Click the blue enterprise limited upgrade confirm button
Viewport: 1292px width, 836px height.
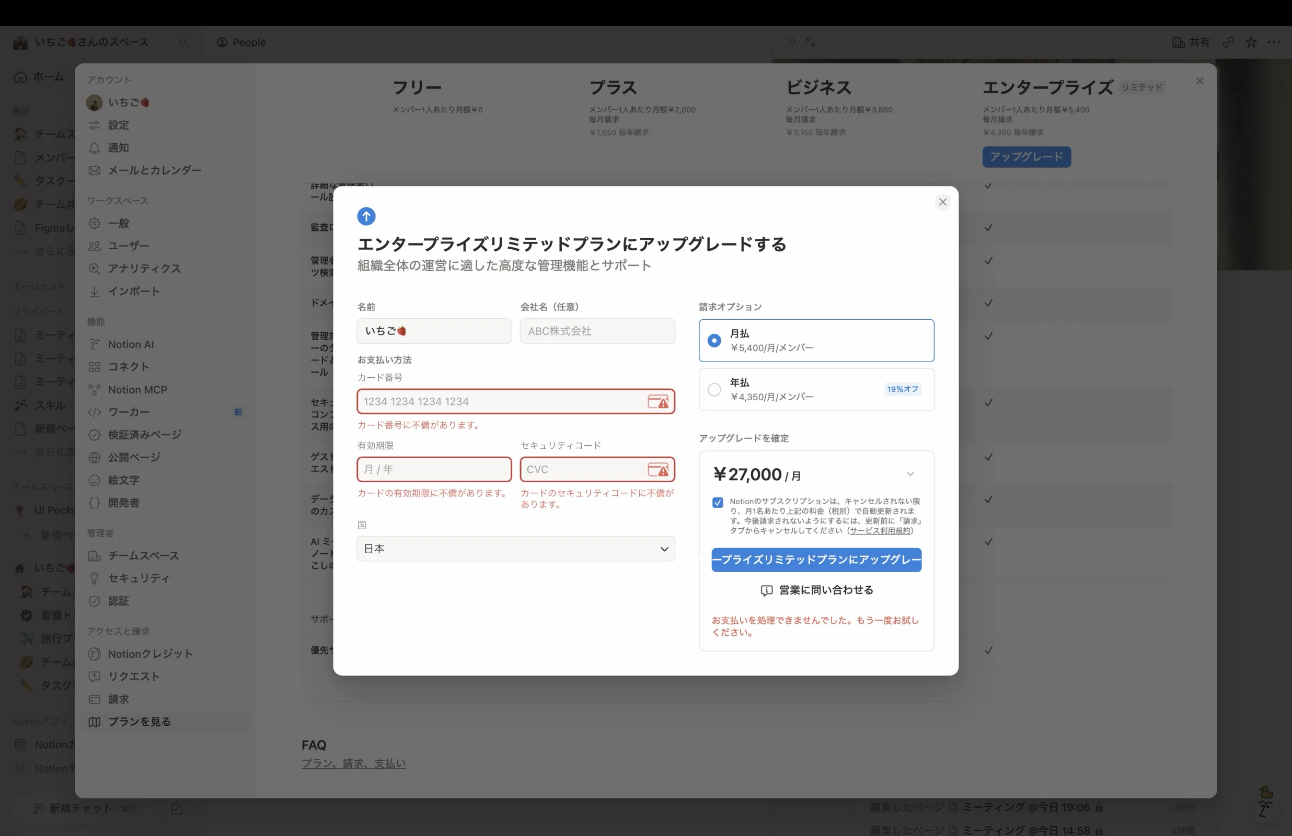click(816, 560)
